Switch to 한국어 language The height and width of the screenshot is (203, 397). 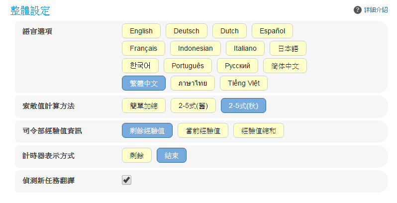tap(144, 66)
